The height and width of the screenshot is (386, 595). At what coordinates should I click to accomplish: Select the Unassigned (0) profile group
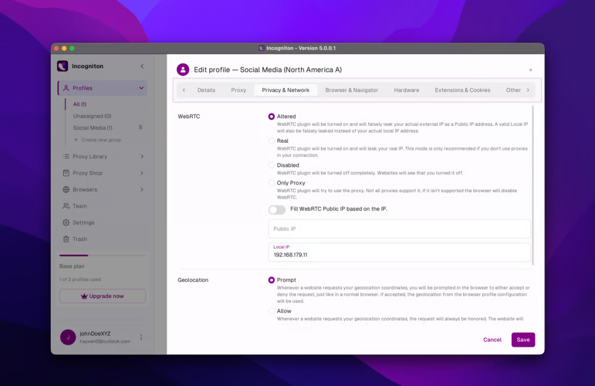click(92, 116)
